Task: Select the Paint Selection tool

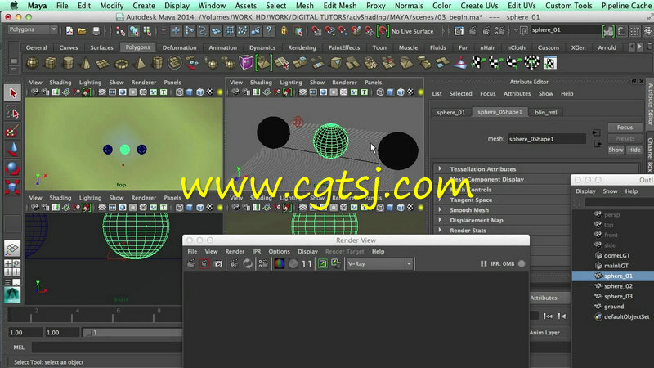Action: coord(12,131)
